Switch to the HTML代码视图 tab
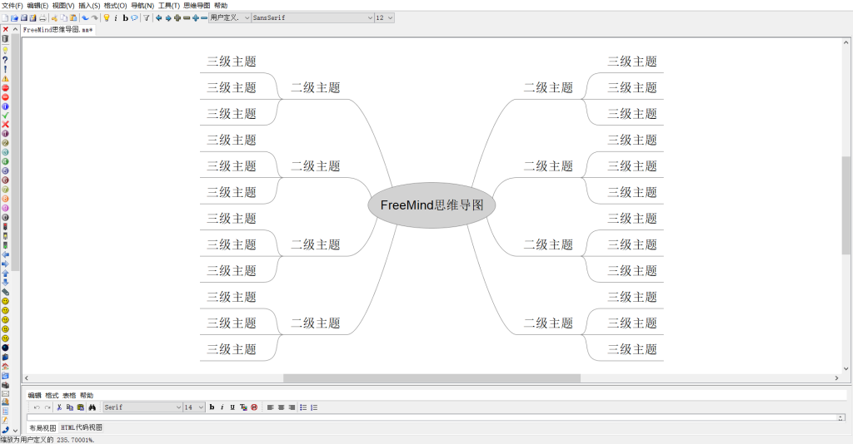The height and width of the screenshot is (444, 853). coord(82,427)
